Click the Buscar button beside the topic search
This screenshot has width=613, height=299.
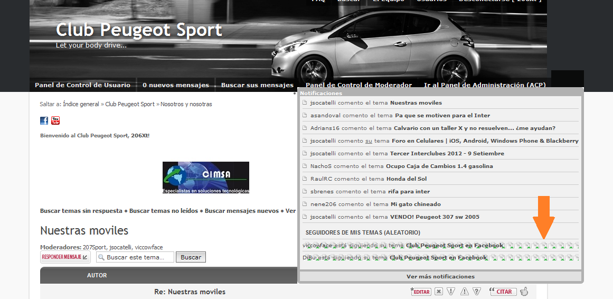[x=191, y=257]
